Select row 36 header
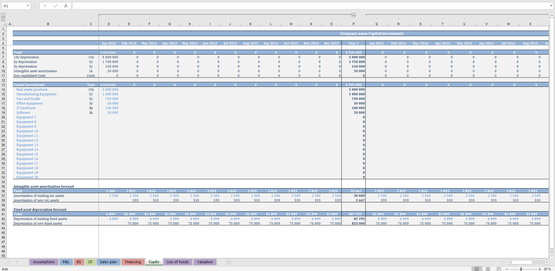This screenshot has height=271, width=555. pyautogui.click(x=3, y=191)
